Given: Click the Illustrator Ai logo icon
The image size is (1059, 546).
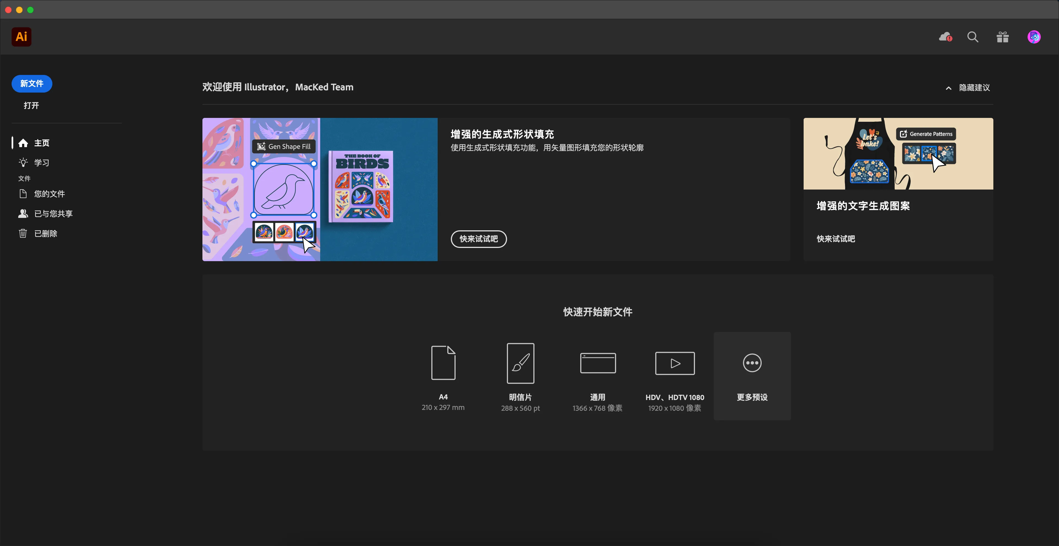Looking at the screenshot, I should [x=22, y=37].
